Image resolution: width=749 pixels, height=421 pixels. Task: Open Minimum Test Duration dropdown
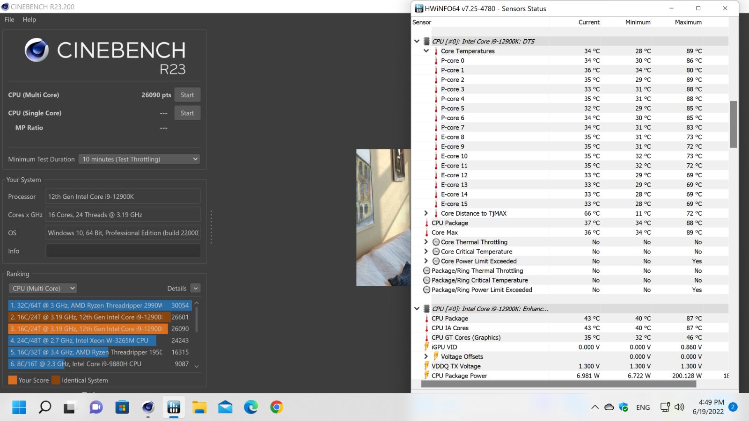click(139, 159)
